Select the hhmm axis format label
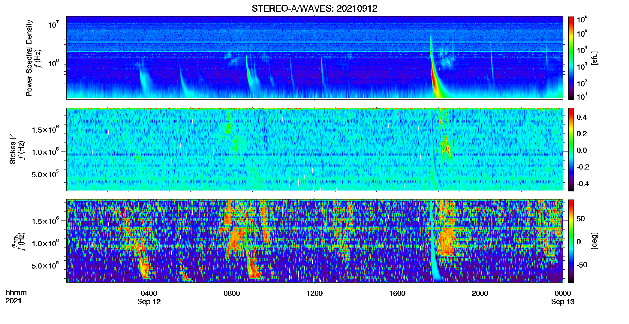629x324 pixels. point(16,293)
